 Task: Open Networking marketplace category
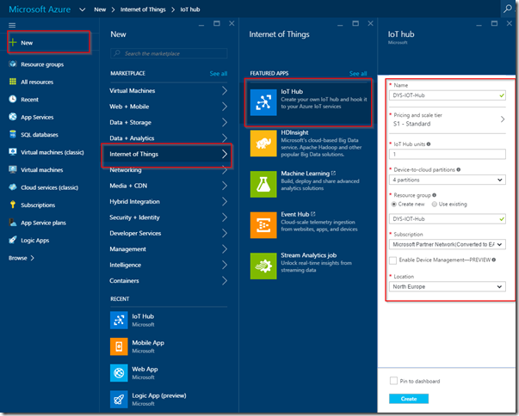pyautogui.click(x=169, y=170)
